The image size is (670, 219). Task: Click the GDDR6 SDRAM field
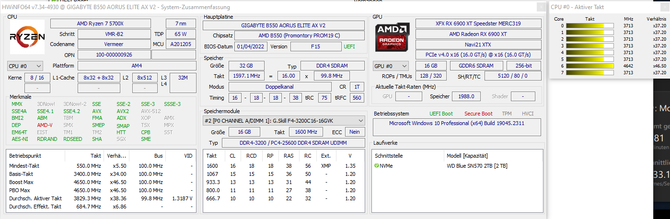(x=477, y=66)
